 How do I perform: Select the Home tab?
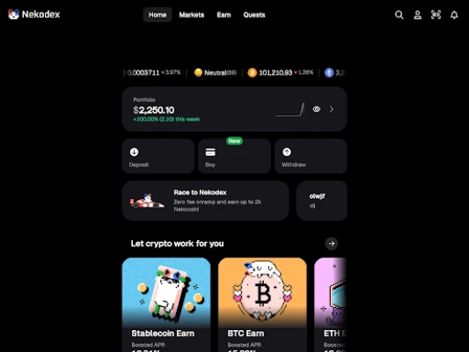[x=158, y=15]
